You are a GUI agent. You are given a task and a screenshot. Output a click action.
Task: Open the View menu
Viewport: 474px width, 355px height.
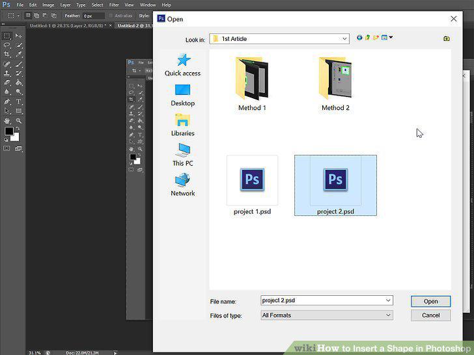pos(129,5)
